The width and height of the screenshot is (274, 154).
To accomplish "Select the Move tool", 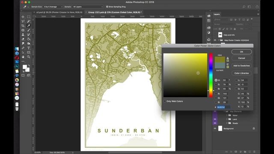I will click(x=23, y=17).
